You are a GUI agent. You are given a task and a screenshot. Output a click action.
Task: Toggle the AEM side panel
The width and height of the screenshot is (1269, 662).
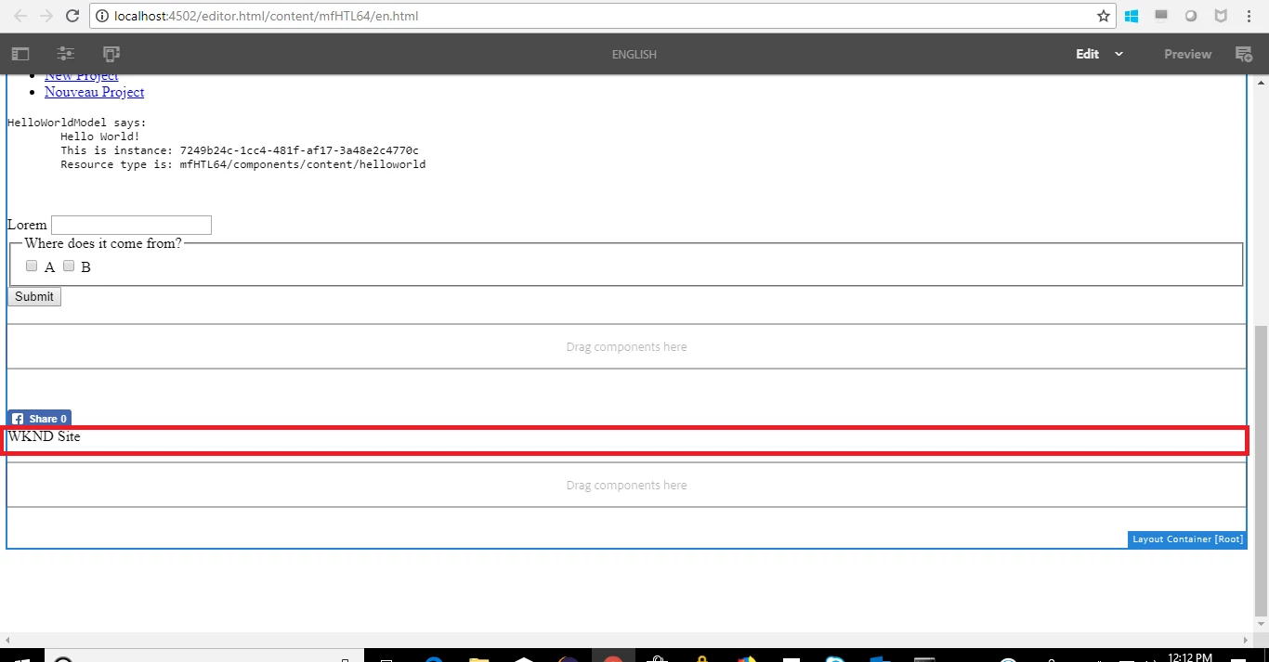pos(20,54)
